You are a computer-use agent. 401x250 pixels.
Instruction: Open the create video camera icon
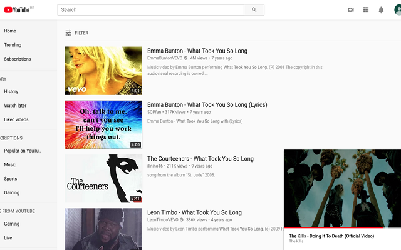click(351, 10)
